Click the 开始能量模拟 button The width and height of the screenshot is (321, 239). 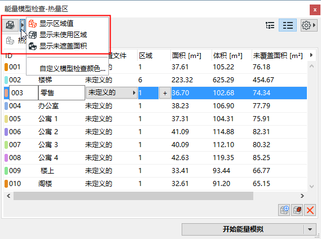(243, 229)
